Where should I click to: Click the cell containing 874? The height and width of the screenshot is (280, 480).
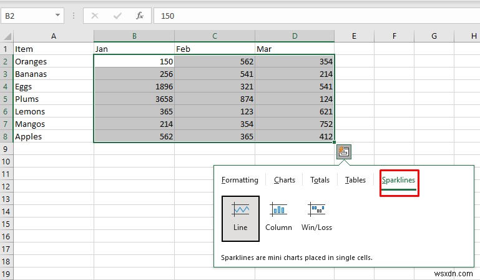point(215,99)
